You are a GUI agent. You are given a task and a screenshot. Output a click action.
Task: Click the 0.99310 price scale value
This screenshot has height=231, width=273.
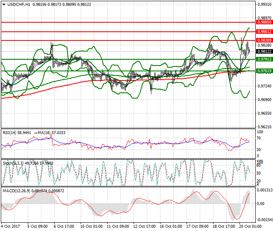[x=264, y=5]
